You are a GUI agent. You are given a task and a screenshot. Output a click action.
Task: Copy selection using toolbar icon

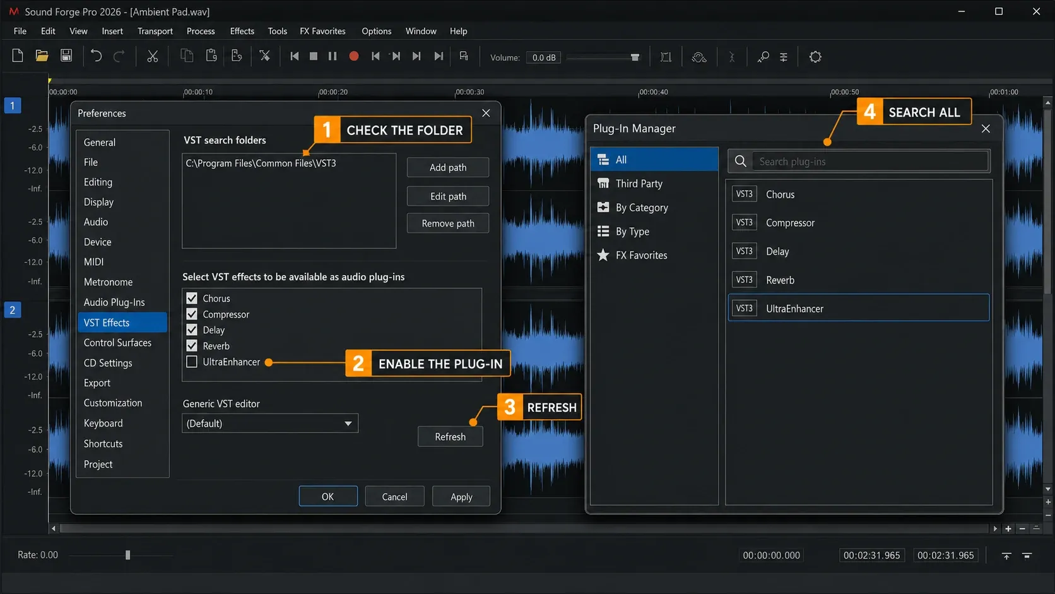coord(187,56)
